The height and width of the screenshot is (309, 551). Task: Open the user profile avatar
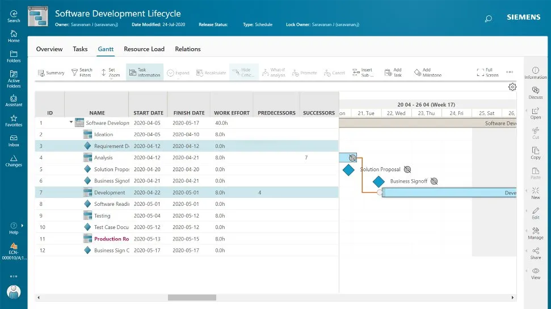tap(14, 292)
